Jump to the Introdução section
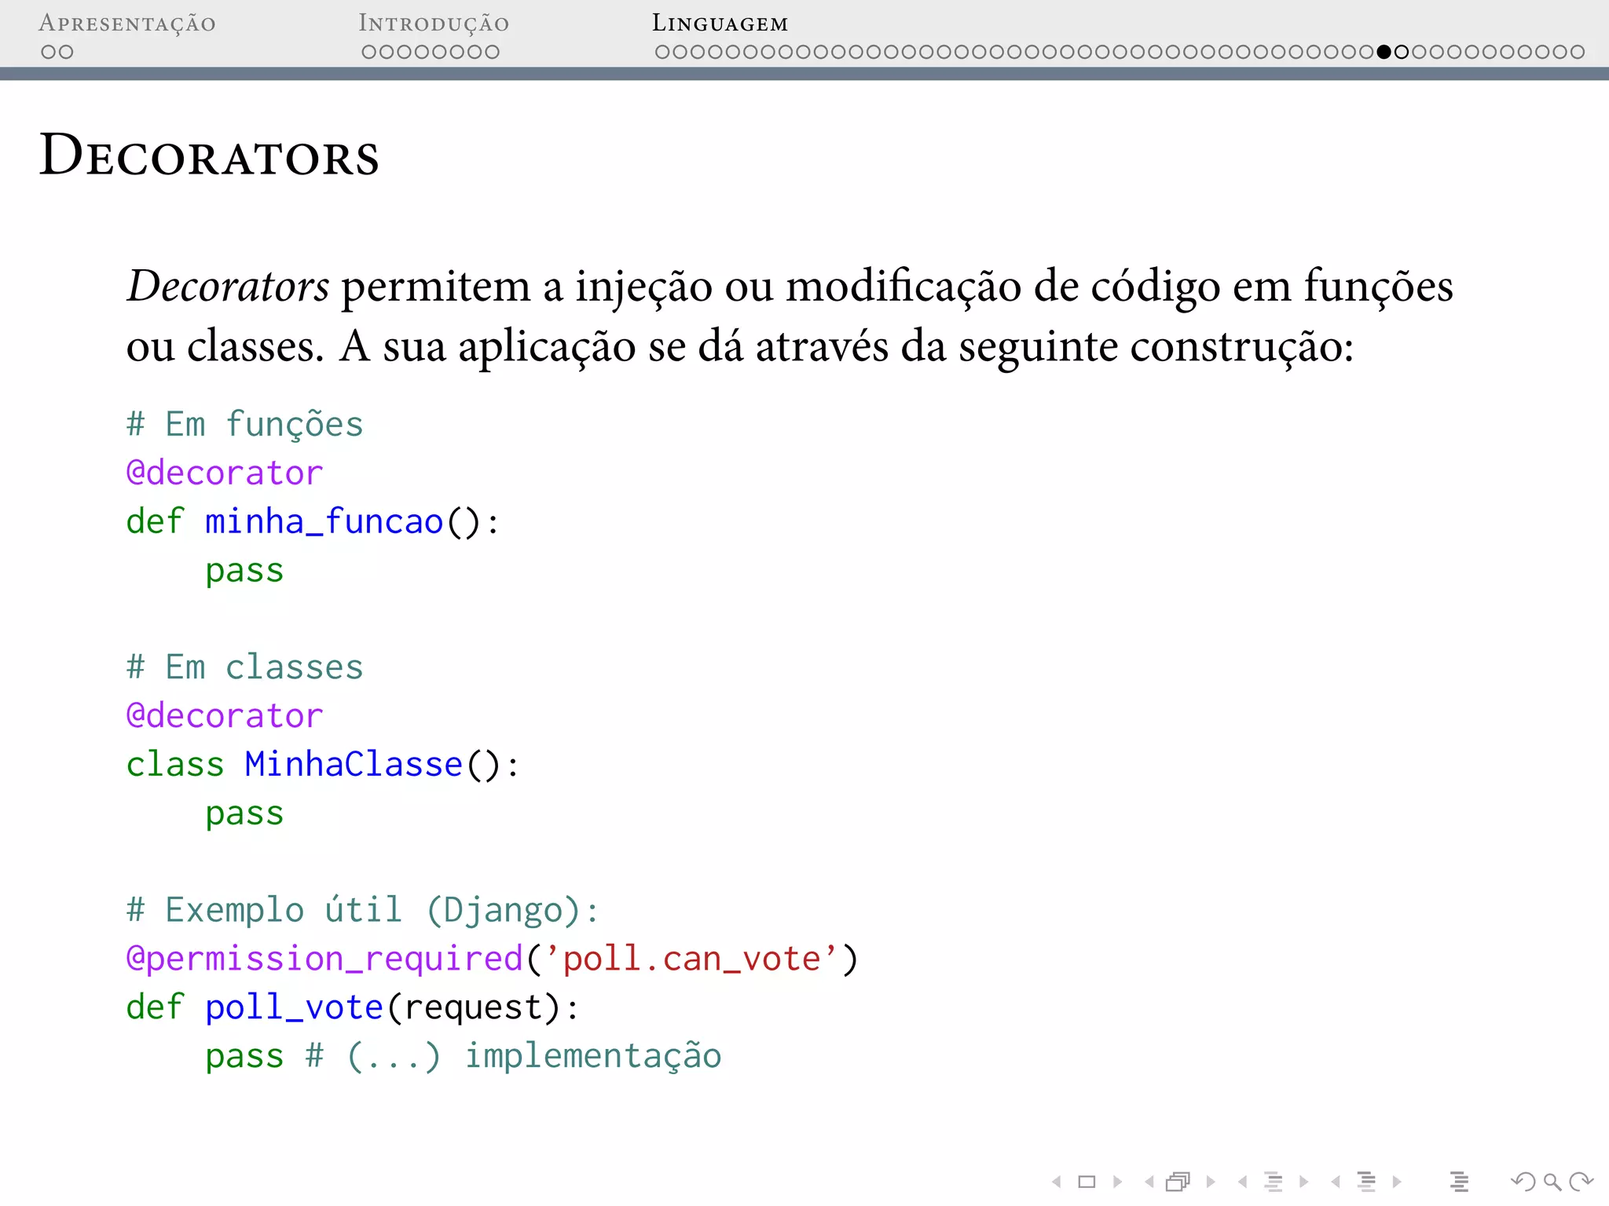1609x1206 pixels. coord(434,24)
